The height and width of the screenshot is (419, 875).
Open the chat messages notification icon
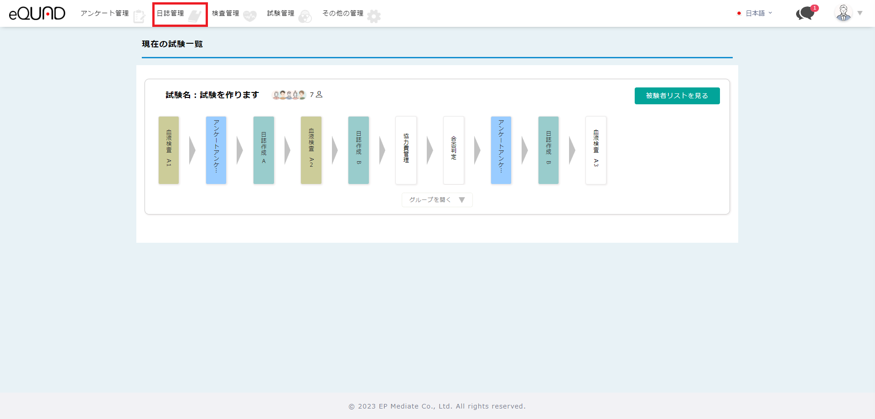click(805, 13)
